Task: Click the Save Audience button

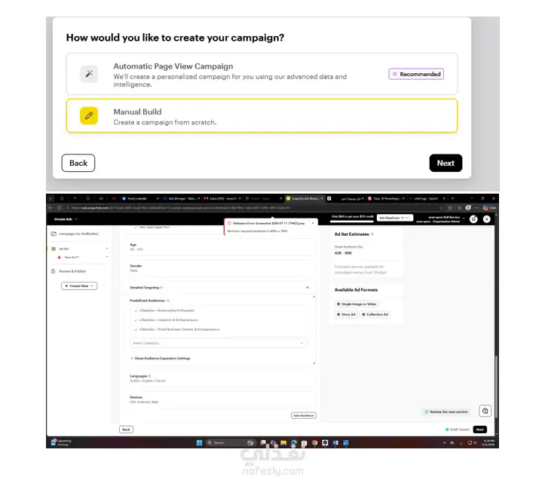Action: pos(304,415)
